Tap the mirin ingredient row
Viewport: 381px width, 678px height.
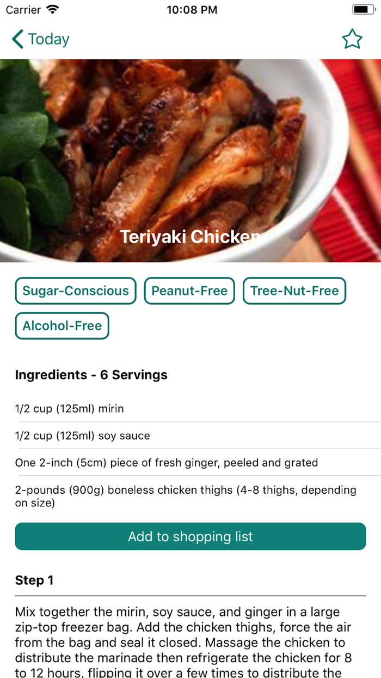click(69, 409)
